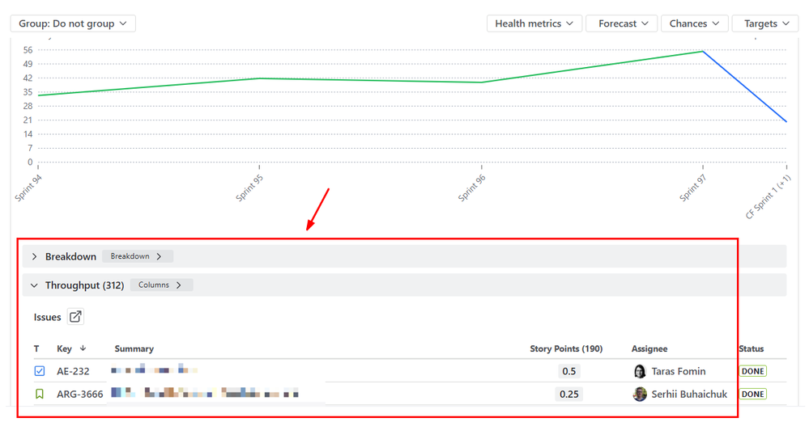The image size is (809, 422).
Task: Open issue AE-232
Action: coord(73,371)
